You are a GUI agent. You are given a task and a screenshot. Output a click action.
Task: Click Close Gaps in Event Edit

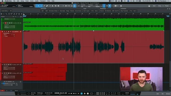click(x=62, y=11)
